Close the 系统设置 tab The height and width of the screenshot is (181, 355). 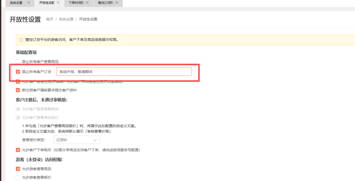coord(29,2)
